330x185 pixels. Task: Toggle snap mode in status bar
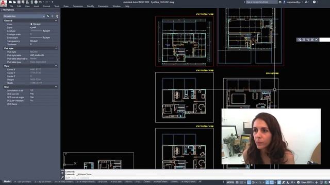241,182
